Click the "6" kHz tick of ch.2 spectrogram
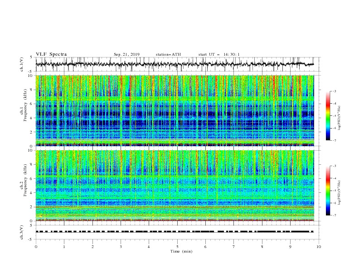The height and width of the screenshot is (277, 359). click(x=32, y=178)
